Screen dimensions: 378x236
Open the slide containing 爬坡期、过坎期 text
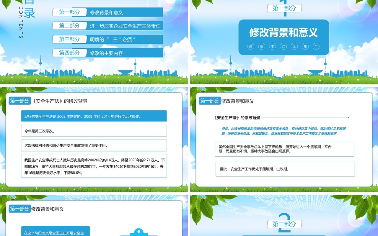pyautogui.click(x=284, y=140)
